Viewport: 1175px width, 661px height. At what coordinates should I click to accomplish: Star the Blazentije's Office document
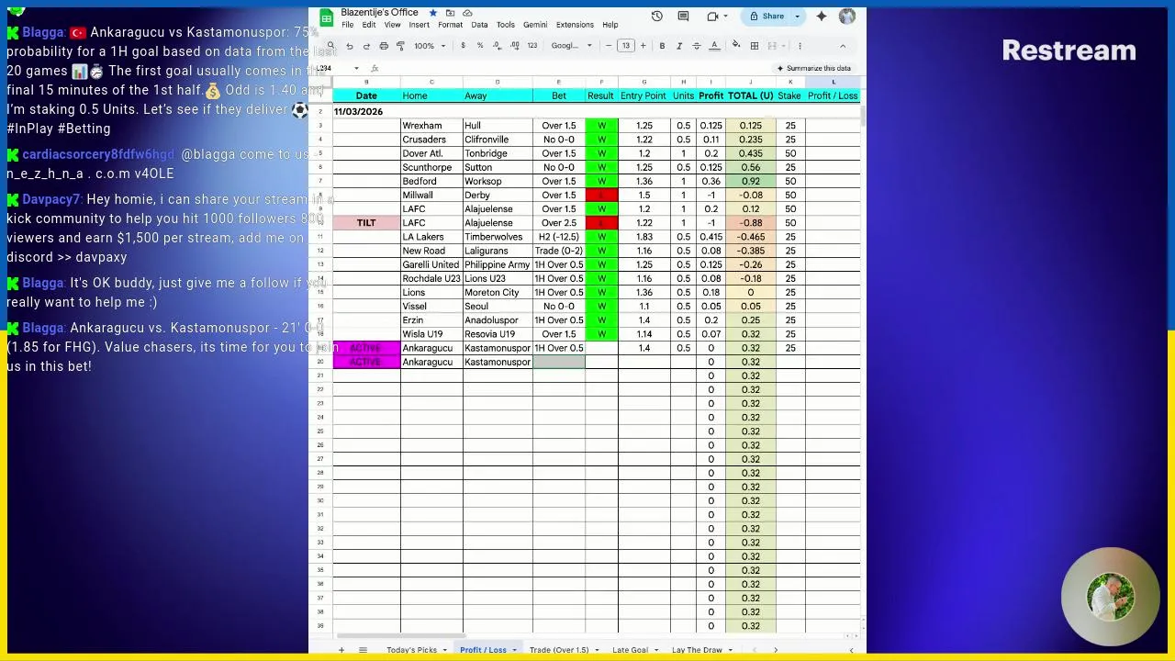pyautogui.click(x=432, y=13)
